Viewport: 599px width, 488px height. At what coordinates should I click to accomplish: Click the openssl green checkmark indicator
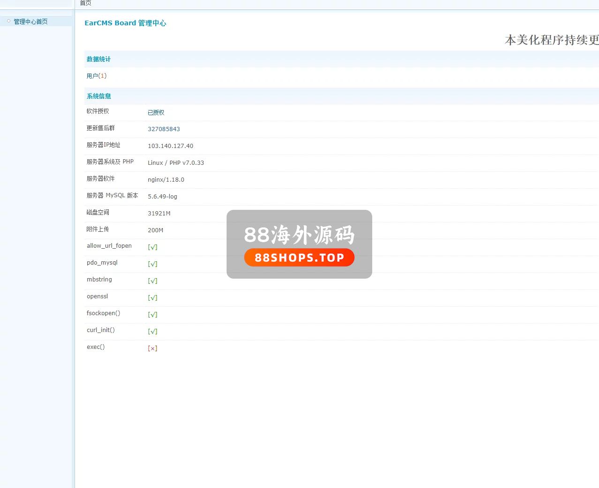pyautogui.click(x=152, y=298)
